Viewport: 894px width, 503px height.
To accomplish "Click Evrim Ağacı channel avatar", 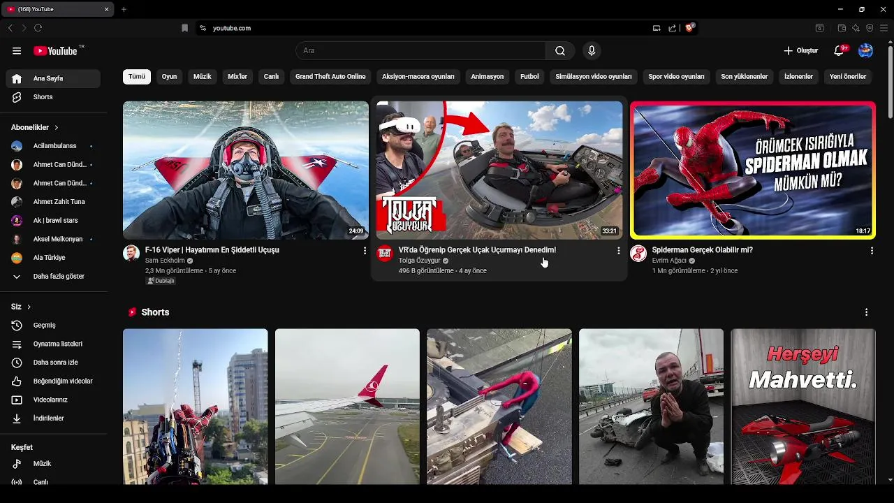I will point(638,253).
